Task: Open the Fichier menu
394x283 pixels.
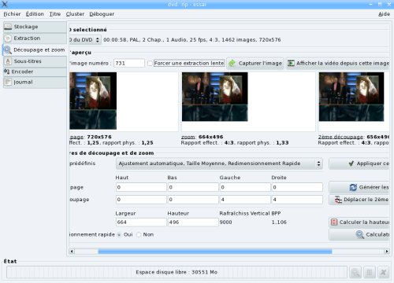Action: click(12, 14)
